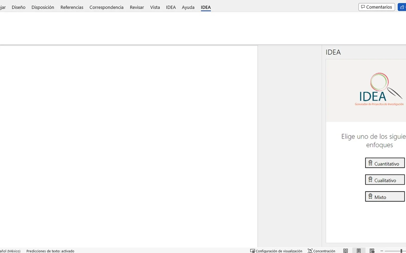
Task: Click the Comentarios button
Action: [377, 7]
